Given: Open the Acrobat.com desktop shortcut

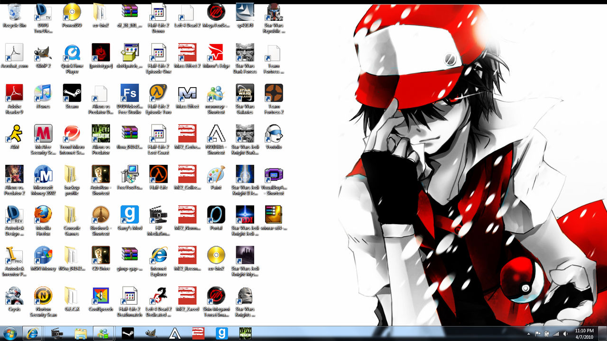Looking at the screenshot, I should point(14,56).
